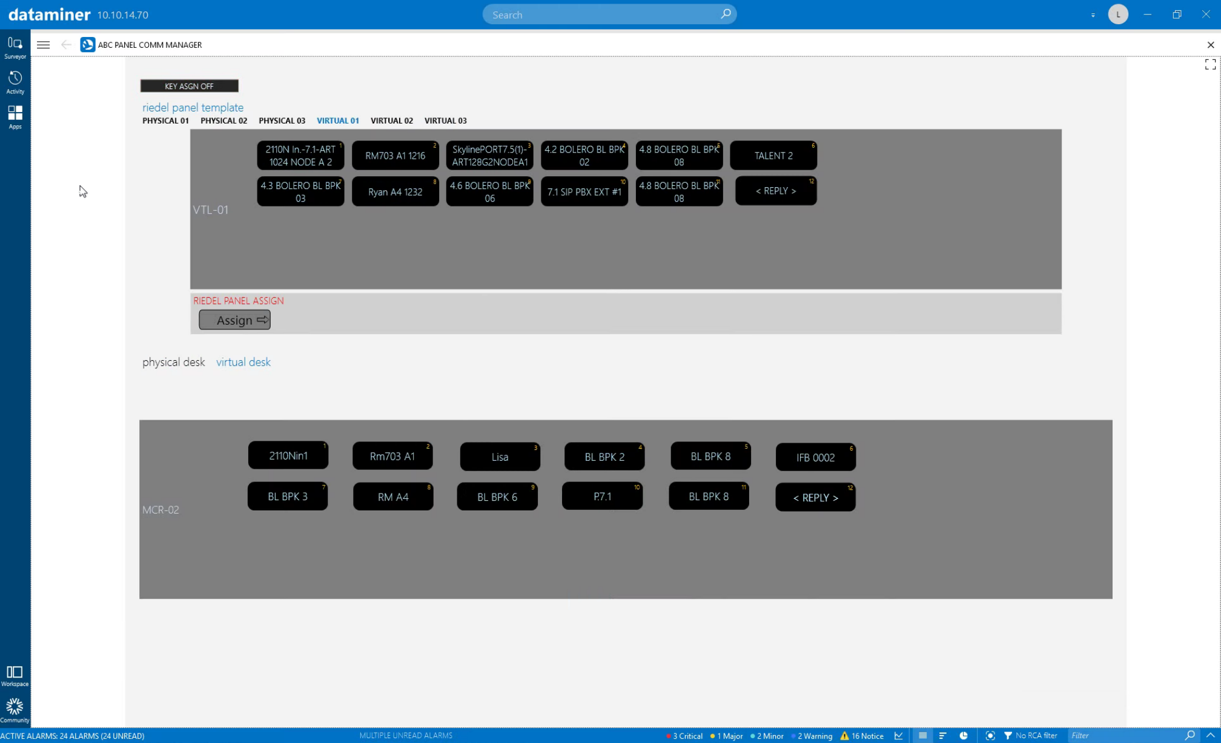Toggle fullscreen view of the visual page
This screenshot has height=743, width=1221.
click(x=1210, y=65)
